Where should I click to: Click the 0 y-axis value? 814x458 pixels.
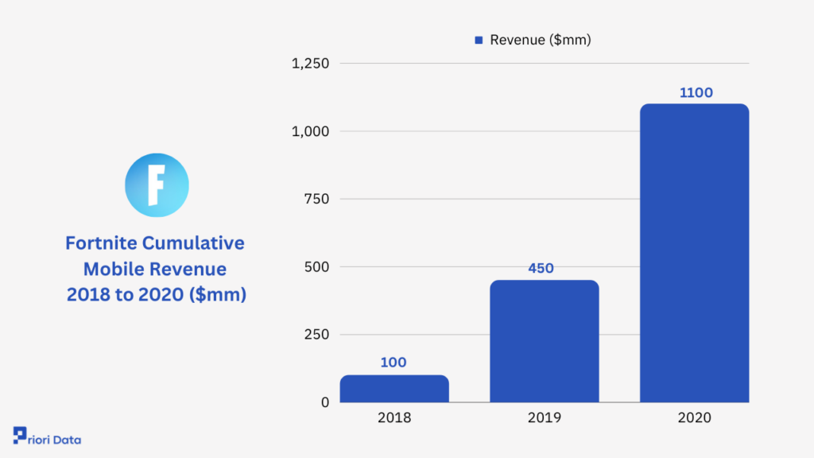tap(325, 402)
